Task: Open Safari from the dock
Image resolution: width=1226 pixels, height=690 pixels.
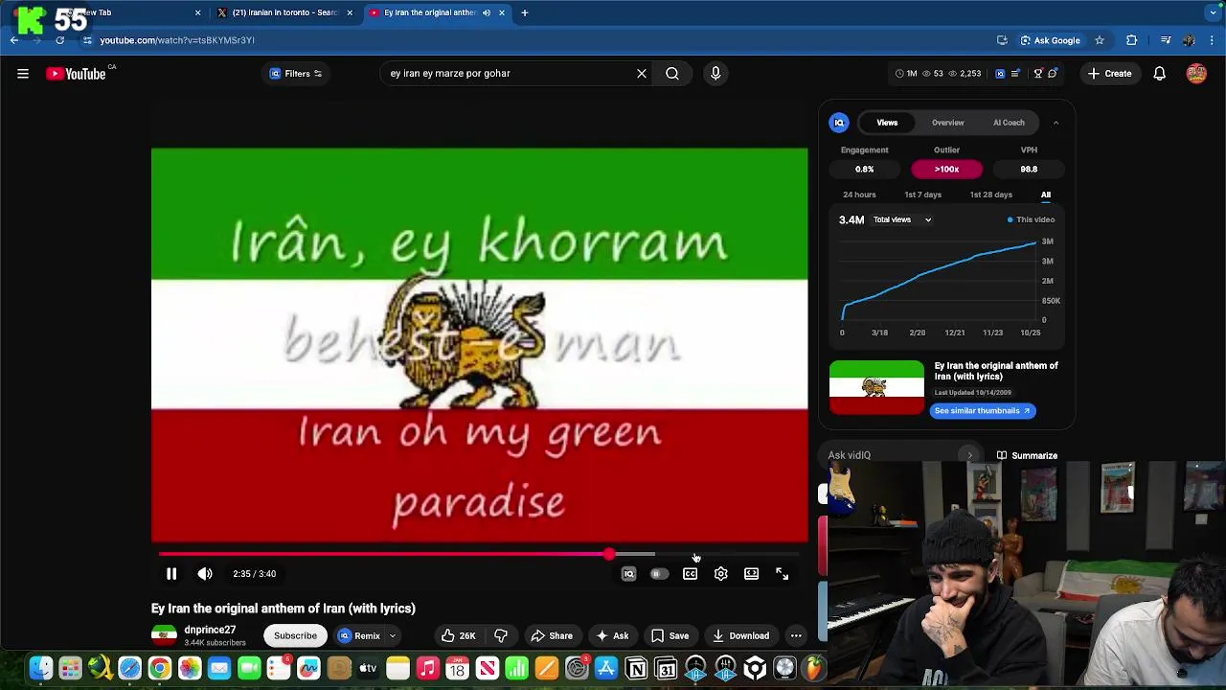Action: tap(129, 668)
